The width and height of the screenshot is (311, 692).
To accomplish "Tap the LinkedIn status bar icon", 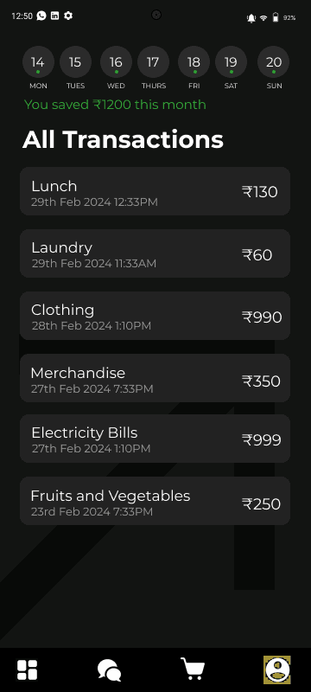I will click(x=54, y=16).
